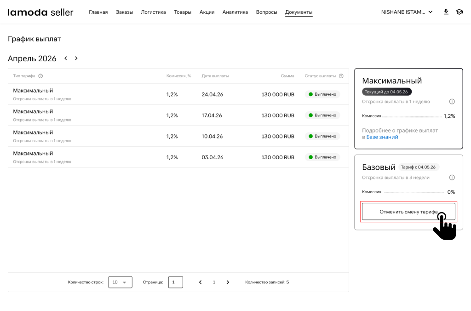This screenshot has width=471, height=311.
Task: Select the payout row dated 24.04.26
Action: [178, 94]
